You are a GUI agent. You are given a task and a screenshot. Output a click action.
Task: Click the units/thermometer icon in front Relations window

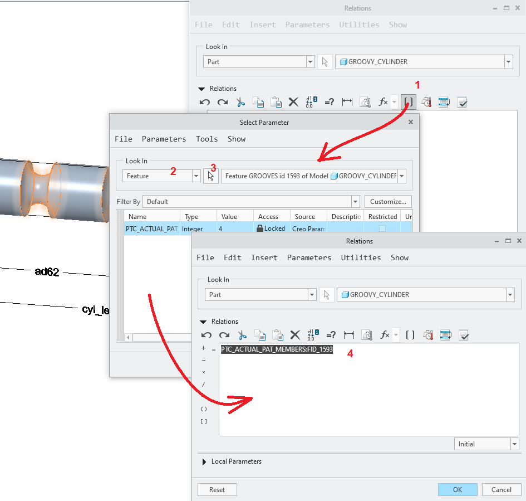click(427, 335)
